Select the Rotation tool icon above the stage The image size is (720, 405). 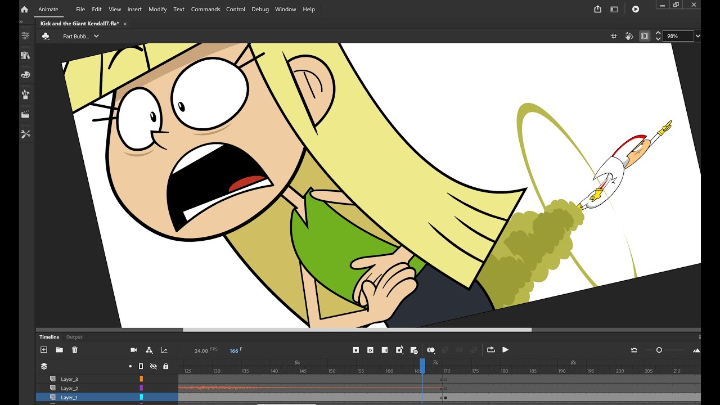629,36
